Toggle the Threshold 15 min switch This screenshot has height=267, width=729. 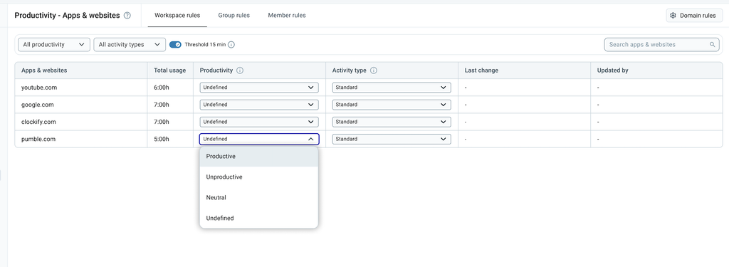click(175, 45)
